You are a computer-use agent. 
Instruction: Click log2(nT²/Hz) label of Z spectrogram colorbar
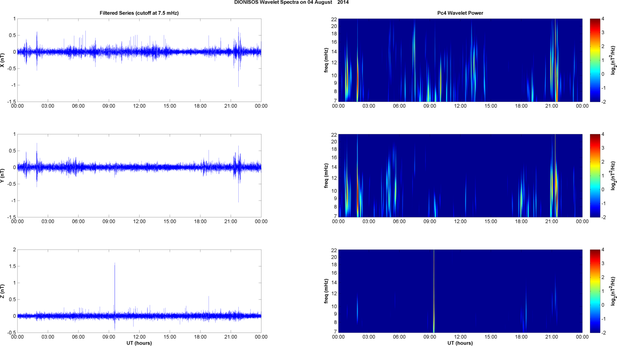coord(613,291)
